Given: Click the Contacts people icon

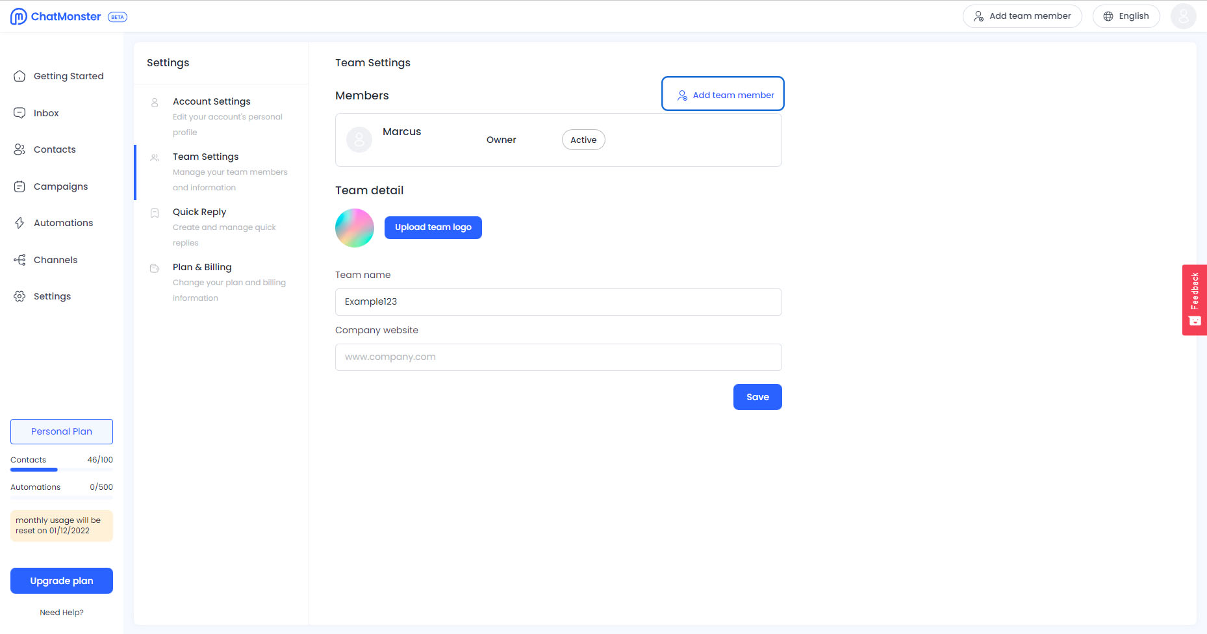Looking at the screenshot, I should (19, 149).
